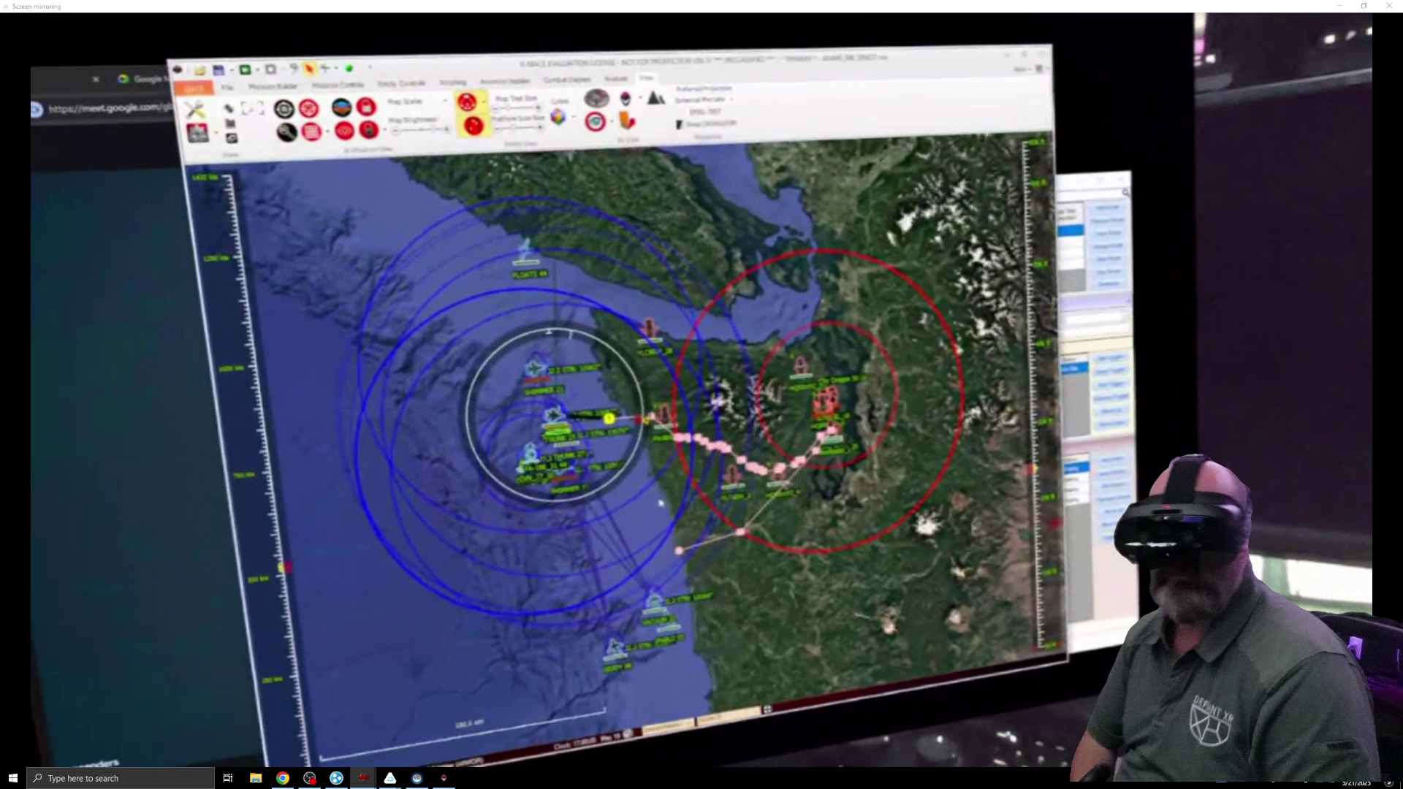Screen dimensions: 1403x789
Task: Click the black concentric target circle icon
Action: pos(284,109)
